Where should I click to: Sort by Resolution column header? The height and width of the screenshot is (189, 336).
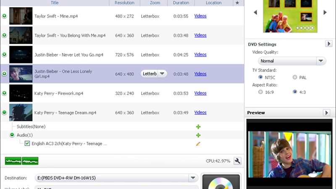124,3
